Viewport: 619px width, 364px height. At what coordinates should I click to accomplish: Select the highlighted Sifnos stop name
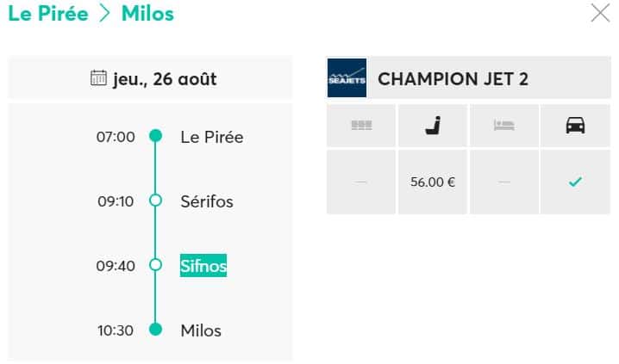point(203,266)
